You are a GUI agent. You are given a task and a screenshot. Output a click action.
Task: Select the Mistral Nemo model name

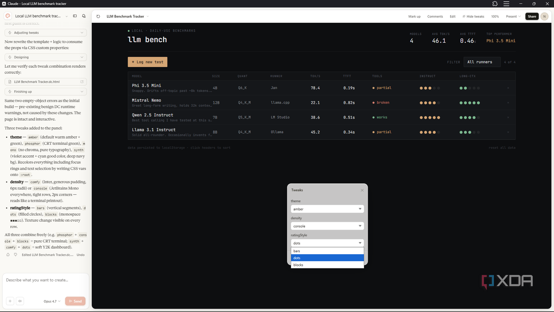click(x=146, y=100)
